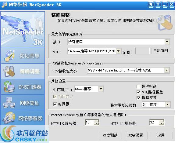Click the 定制 MTU input field
The height and width of the screenshot is (143, 178).
142,51
